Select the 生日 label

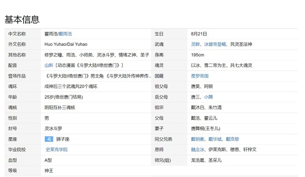pyautogui.click(x=159, y=34)
